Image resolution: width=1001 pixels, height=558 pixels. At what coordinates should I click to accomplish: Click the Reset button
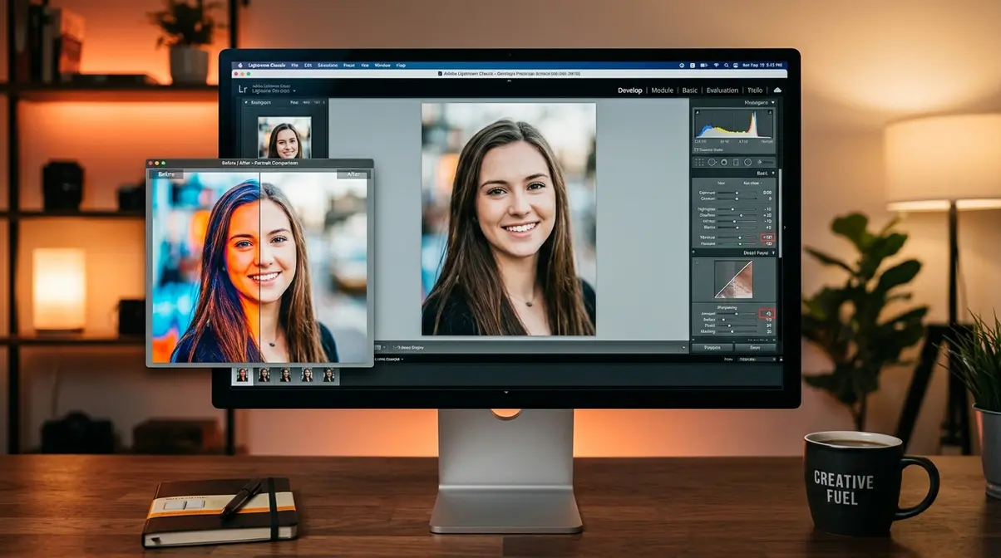click(755, 348)
